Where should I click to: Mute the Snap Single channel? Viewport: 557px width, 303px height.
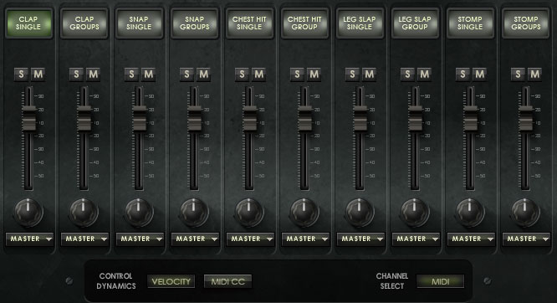click(149, 74)
